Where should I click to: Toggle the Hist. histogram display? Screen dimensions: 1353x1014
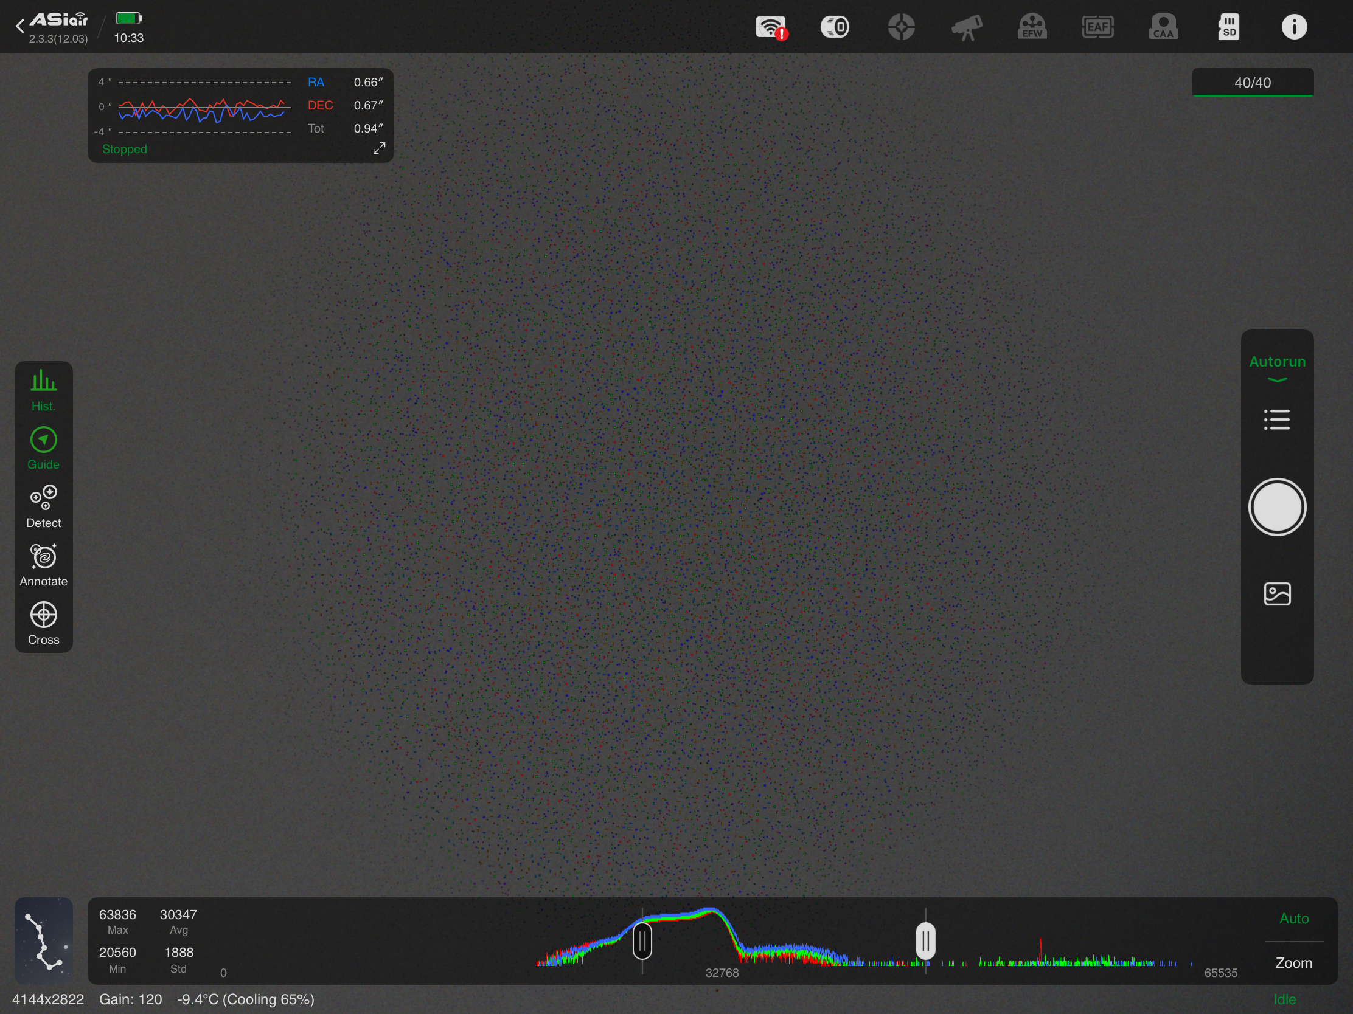pos(43,390)
